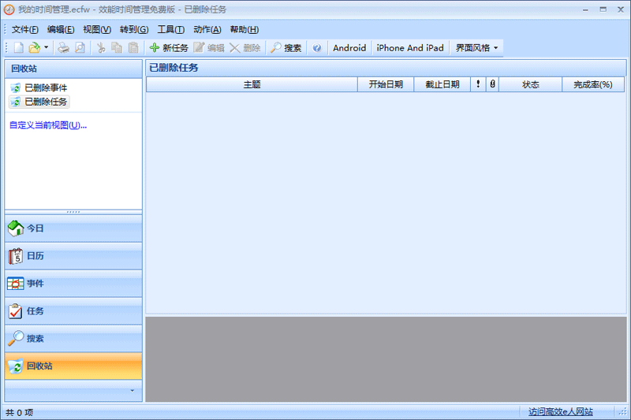Select 已删除事件 in recycle bin list
631x420 pixels.
click(x=39, y=87)
